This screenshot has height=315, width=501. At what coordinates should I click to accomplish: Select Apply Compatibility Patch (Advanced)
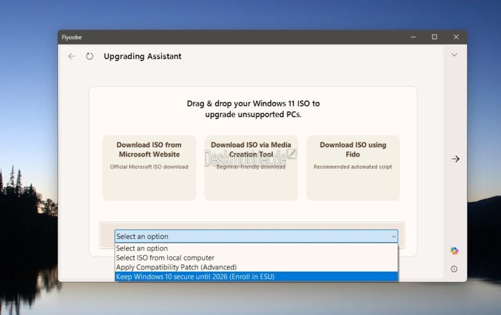click(176, 267)
